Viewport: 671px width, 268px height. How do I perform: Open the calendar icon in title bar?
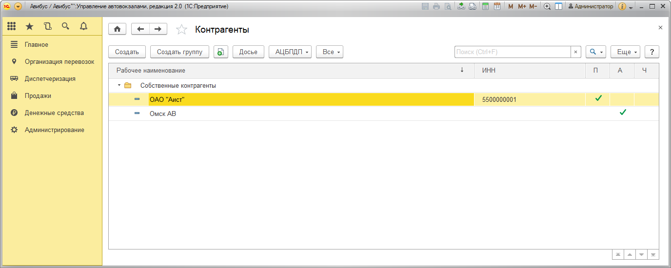pos(497,6)
